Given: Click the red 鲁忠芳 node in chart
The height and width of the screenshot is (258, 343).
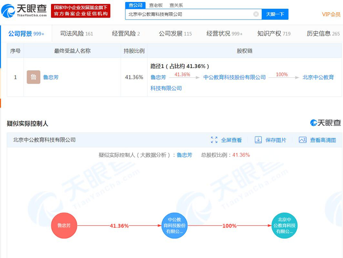Looking at the screenshot, I should pos(64,225).
